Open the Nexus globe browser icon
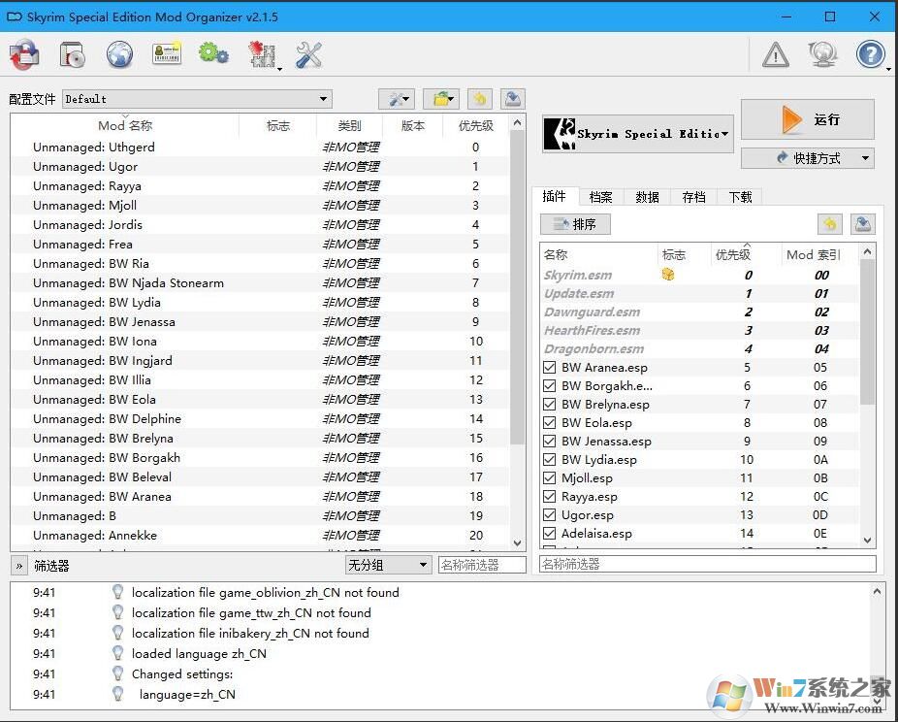898x722 pixels. [119, 54]
